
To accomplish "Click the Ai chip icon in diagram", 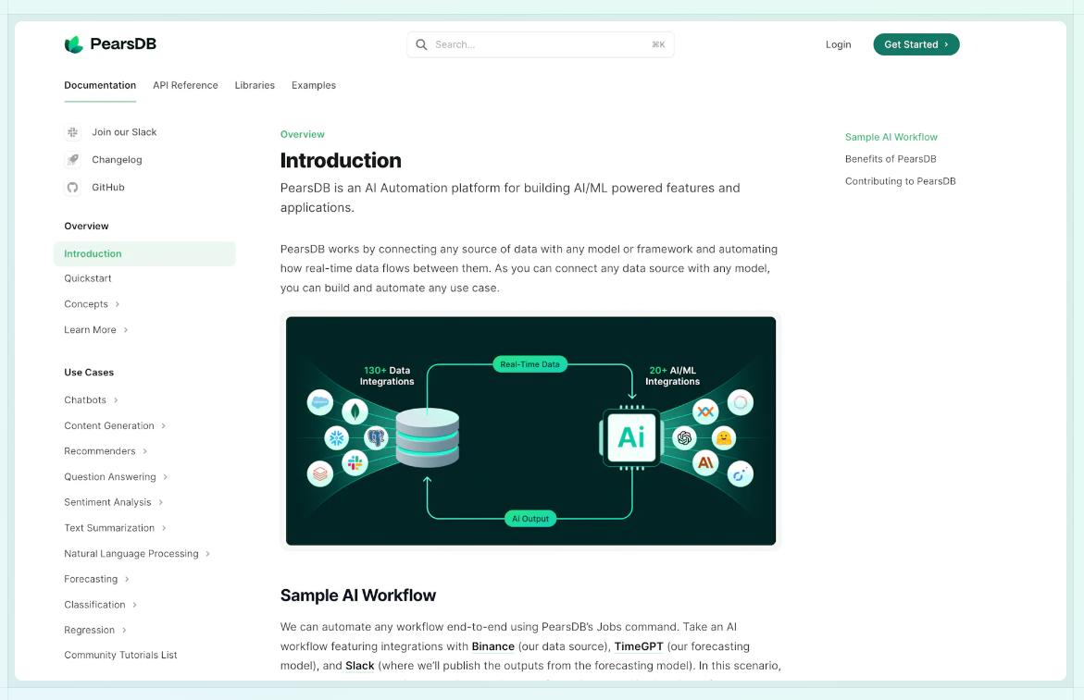I will 631,436.
